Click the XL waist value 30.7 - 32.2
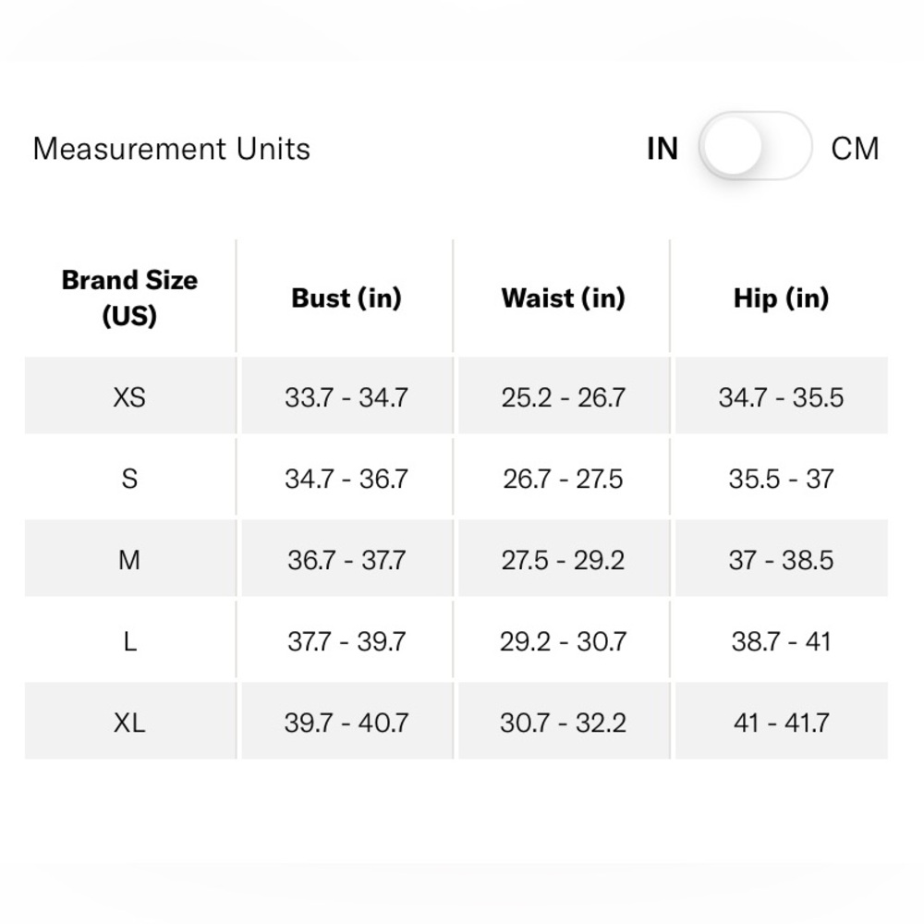The height and width of the screenshot is (924, 924). click(x=564, y=723)
